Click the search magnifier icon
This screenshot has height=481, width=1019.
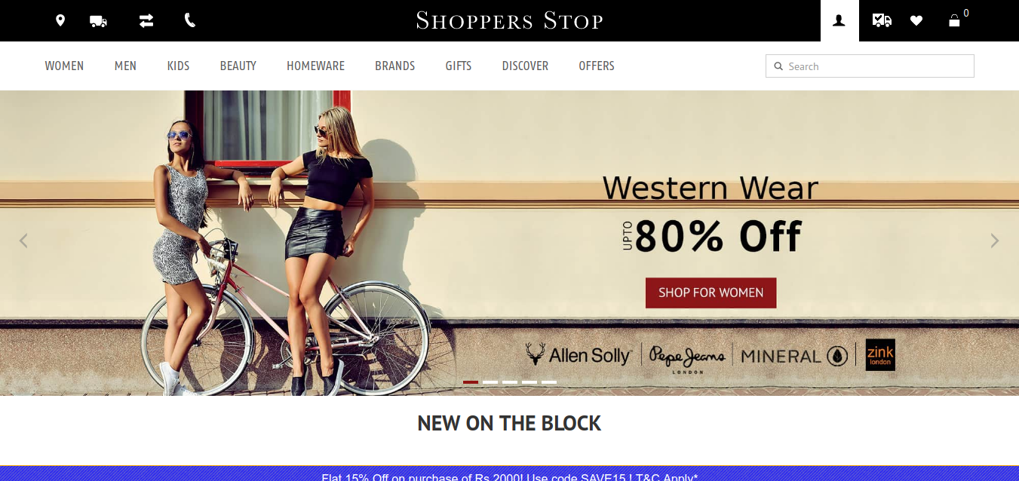(778, 66)
